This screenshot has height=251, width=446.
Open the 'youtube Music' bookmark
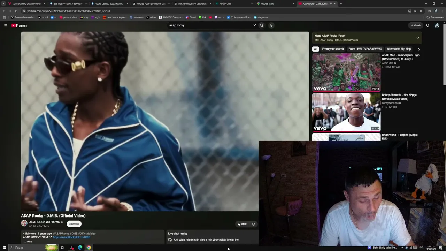(68, 17)
